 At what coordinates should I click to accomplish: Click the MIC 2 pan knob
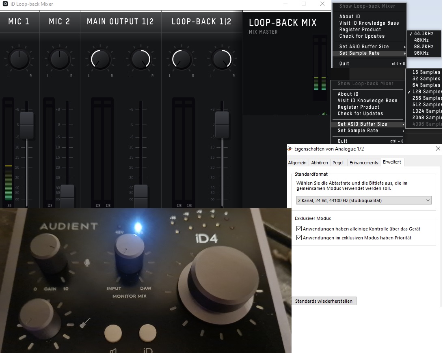click(60, 60)
